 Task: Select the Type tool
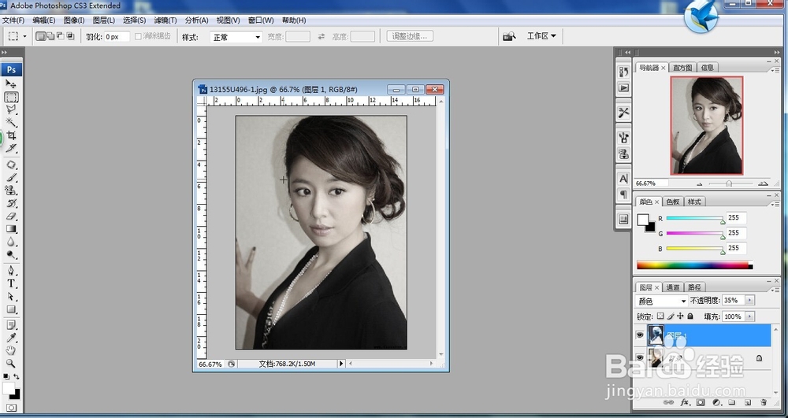[x=11, y=284]
